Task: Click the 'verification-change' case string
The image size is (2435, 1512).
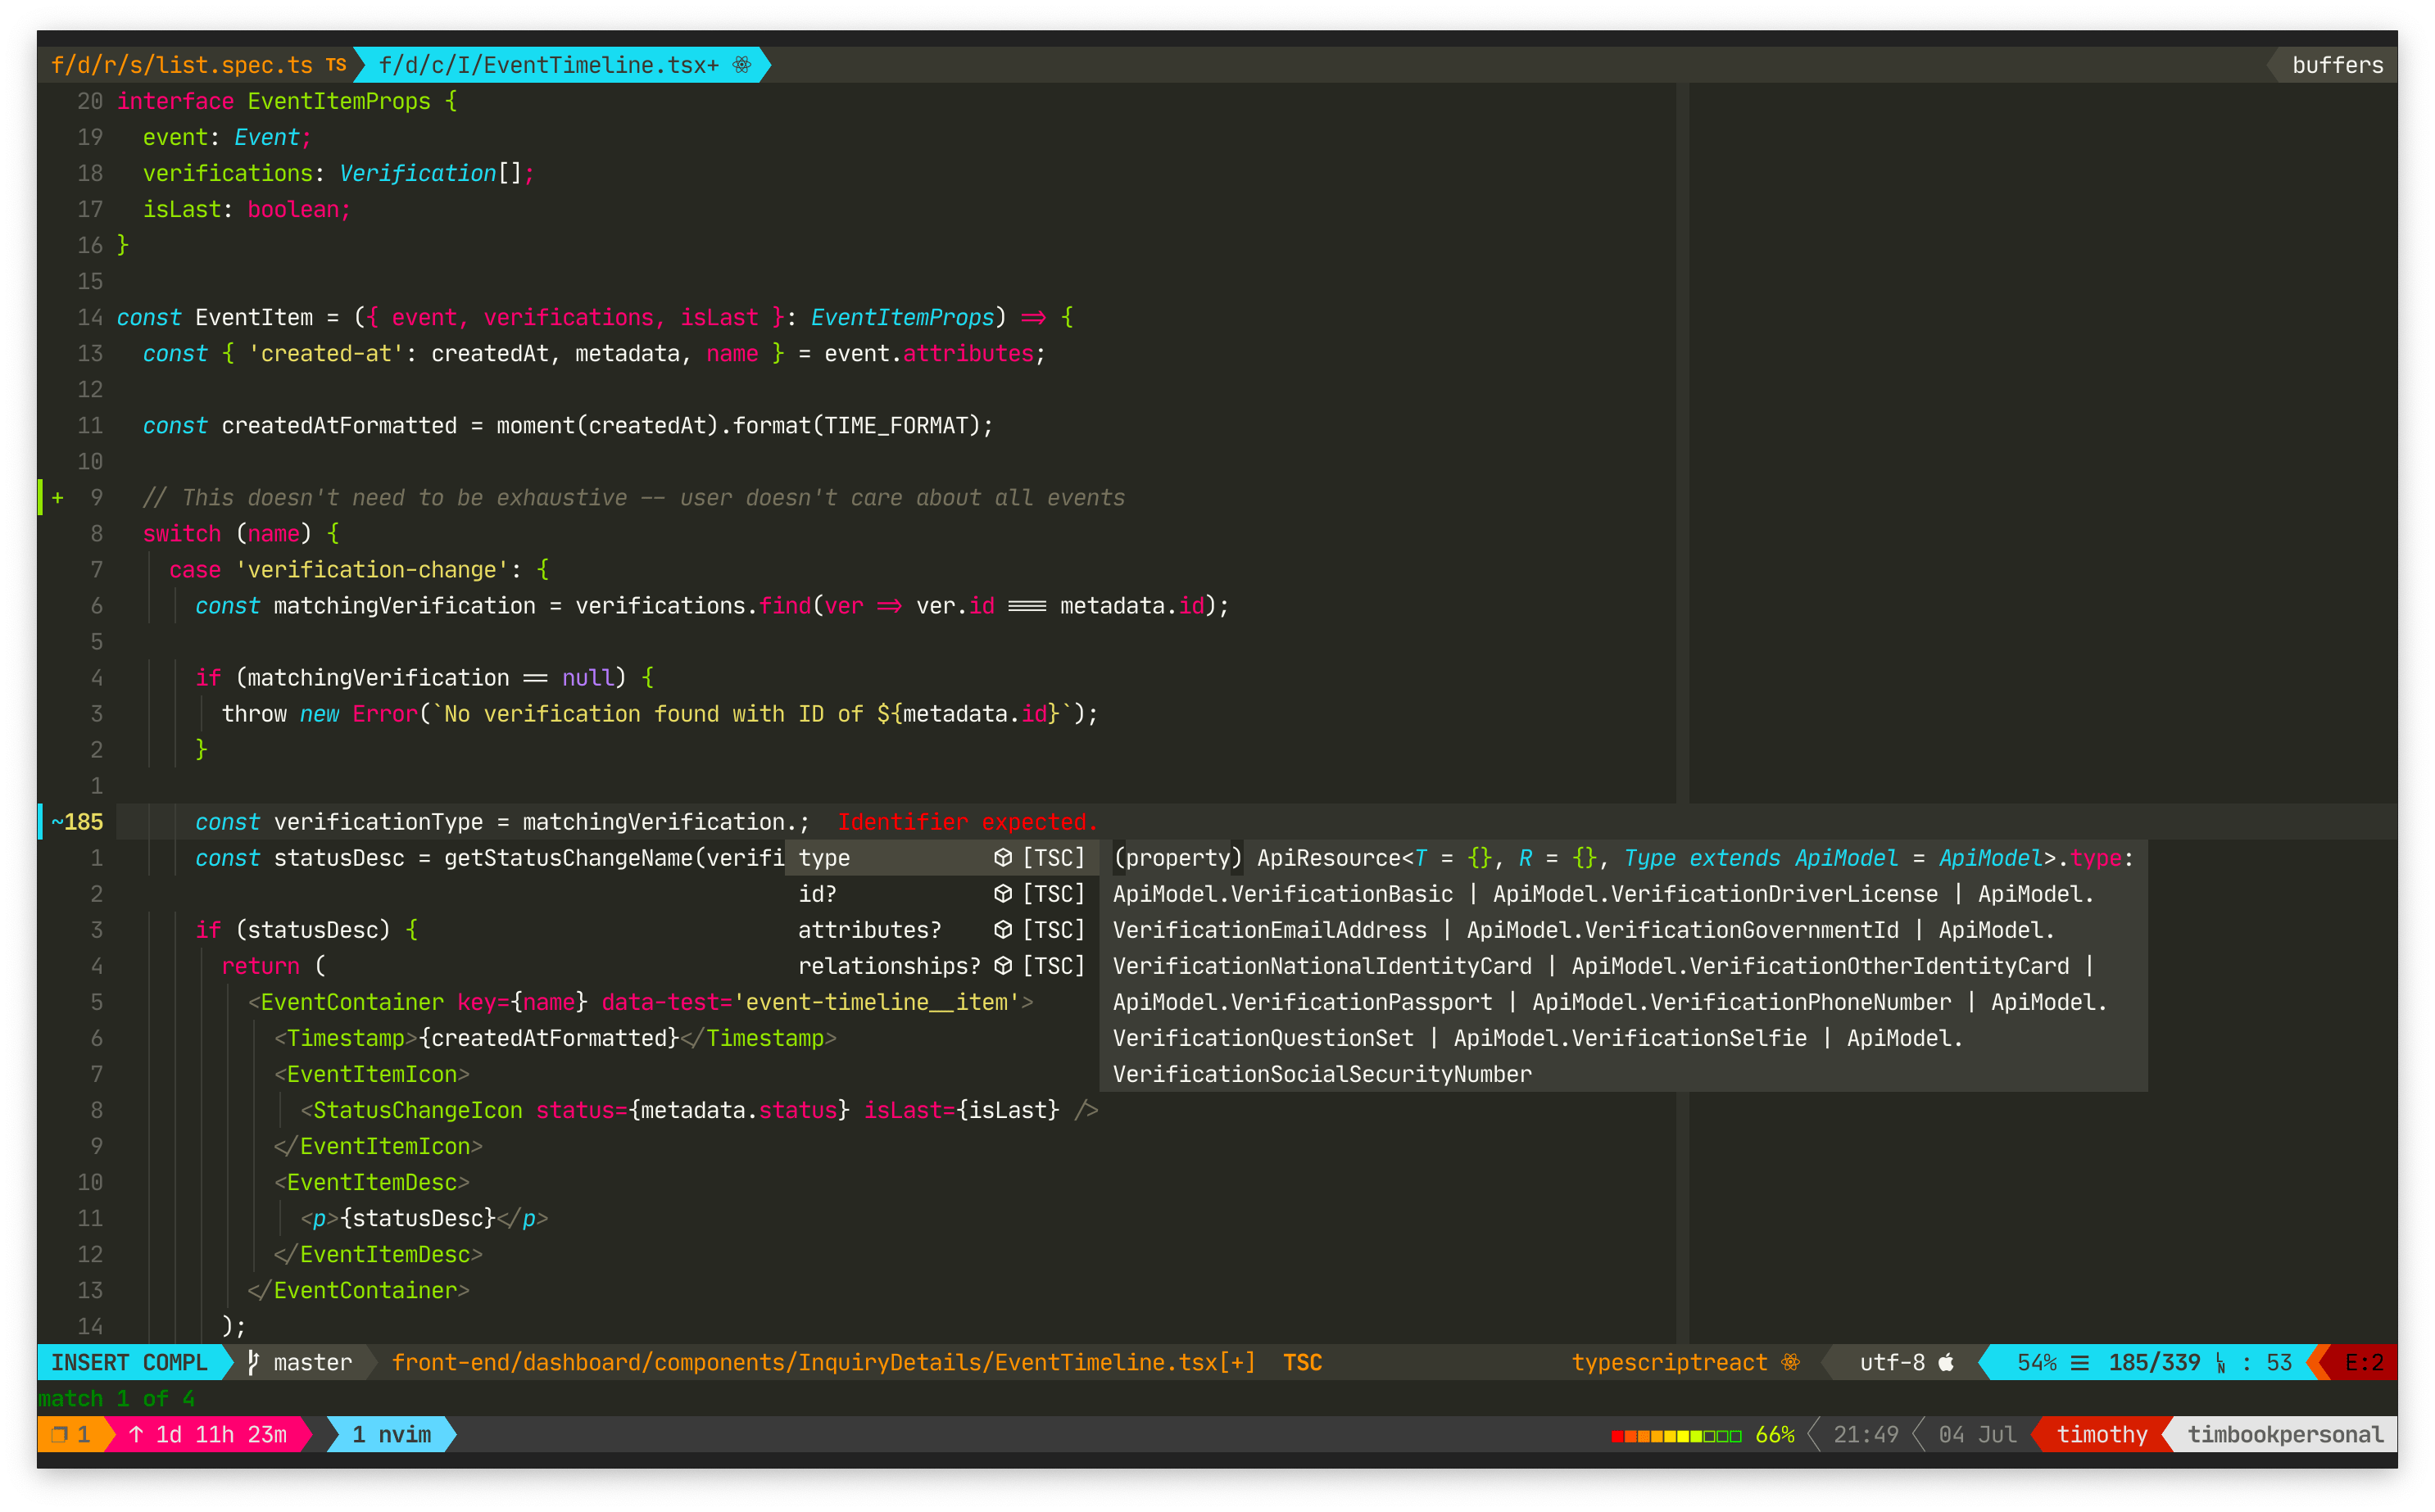Action: 372,569
